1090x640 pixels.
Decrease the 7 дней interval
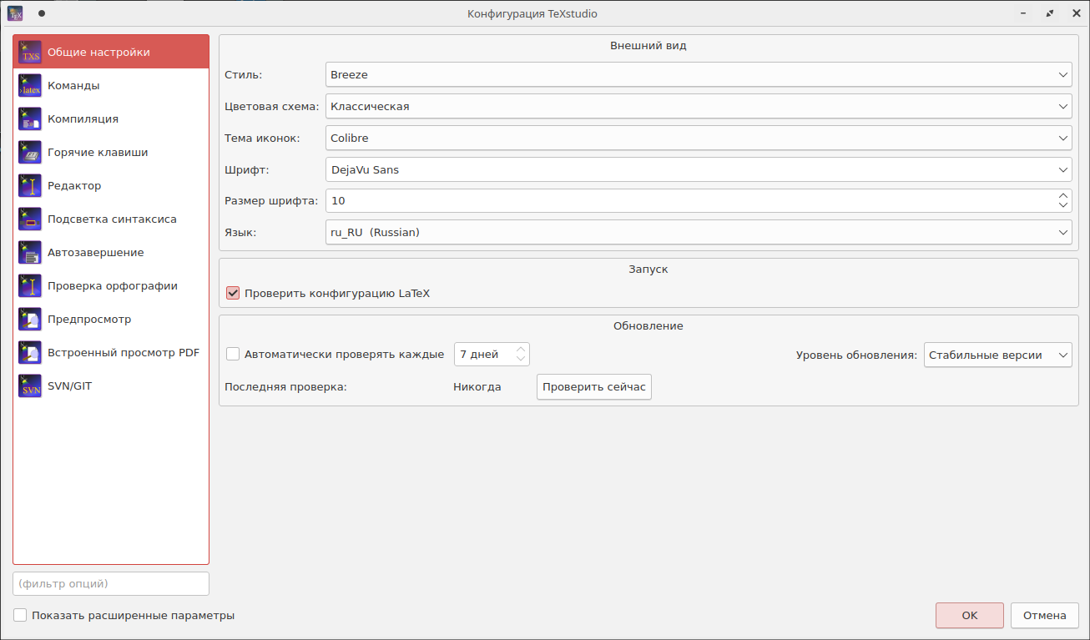click(521, 360)
